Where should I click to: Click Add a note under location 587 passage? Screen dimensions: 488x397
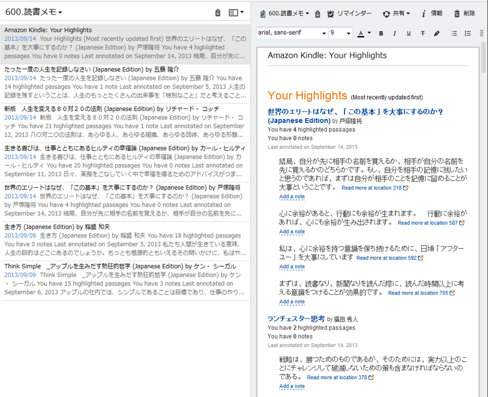[x=292, y=232]
